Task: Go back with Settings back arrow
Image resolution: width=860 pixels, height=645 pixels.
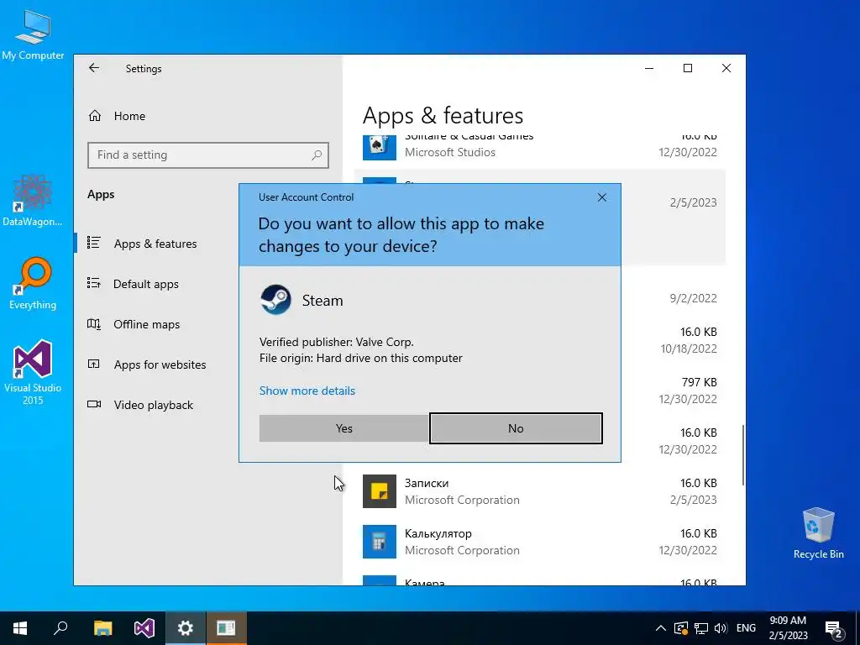Action: coord(94,68)
